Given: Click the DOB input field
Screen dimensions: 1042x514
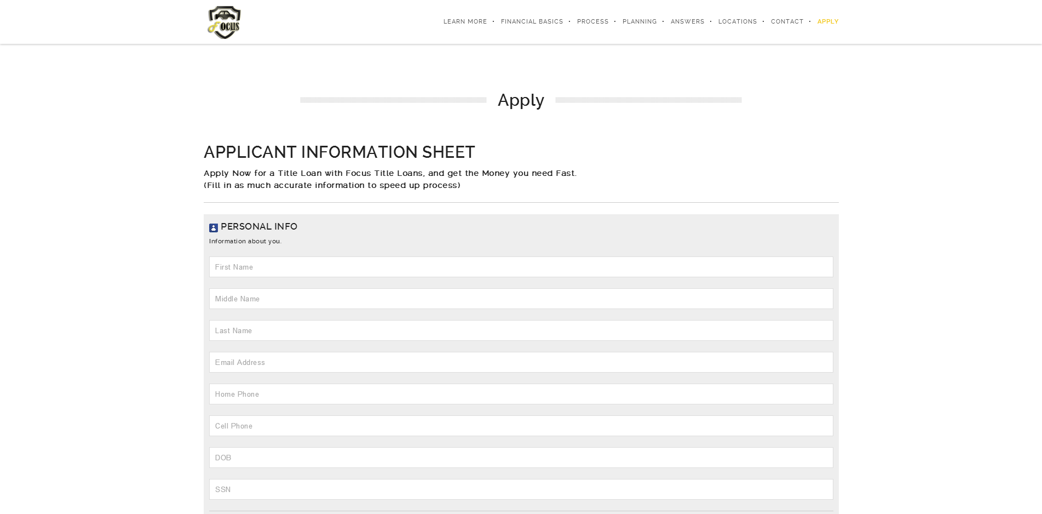Looking at the screenshot, I should [521, 458].
